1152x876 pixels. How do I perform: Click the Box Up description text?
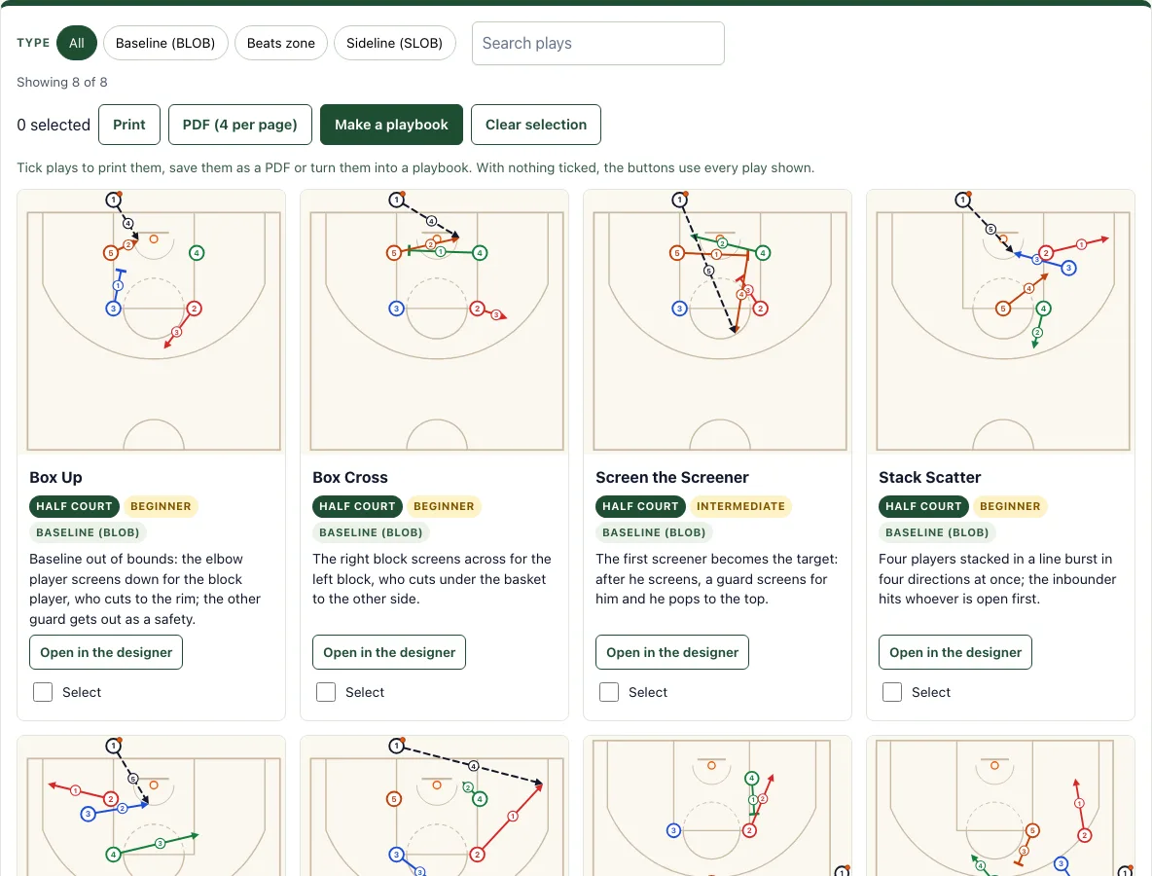pyautogui.click(x=145, y=590)
